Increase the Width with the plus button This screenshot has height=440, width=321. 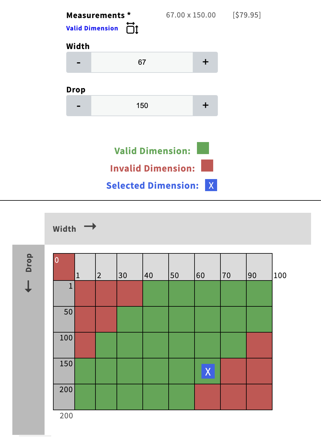205,62
